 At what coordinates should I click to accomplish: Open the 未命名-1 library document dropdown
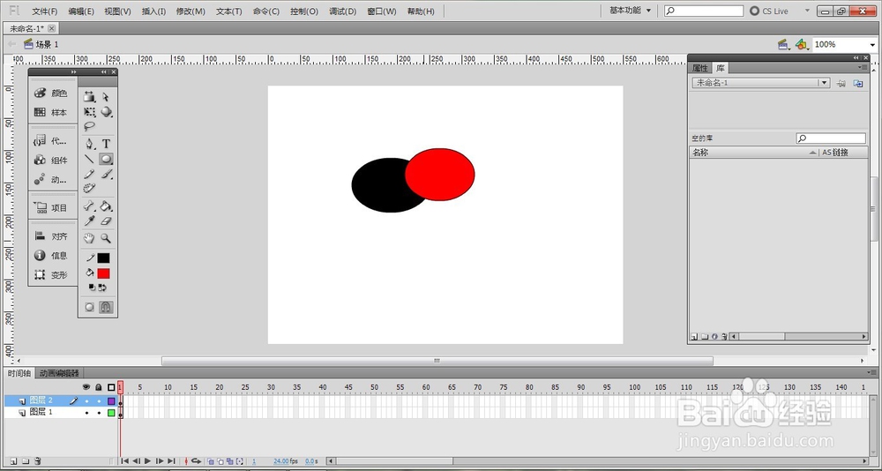tap(761, 83)
